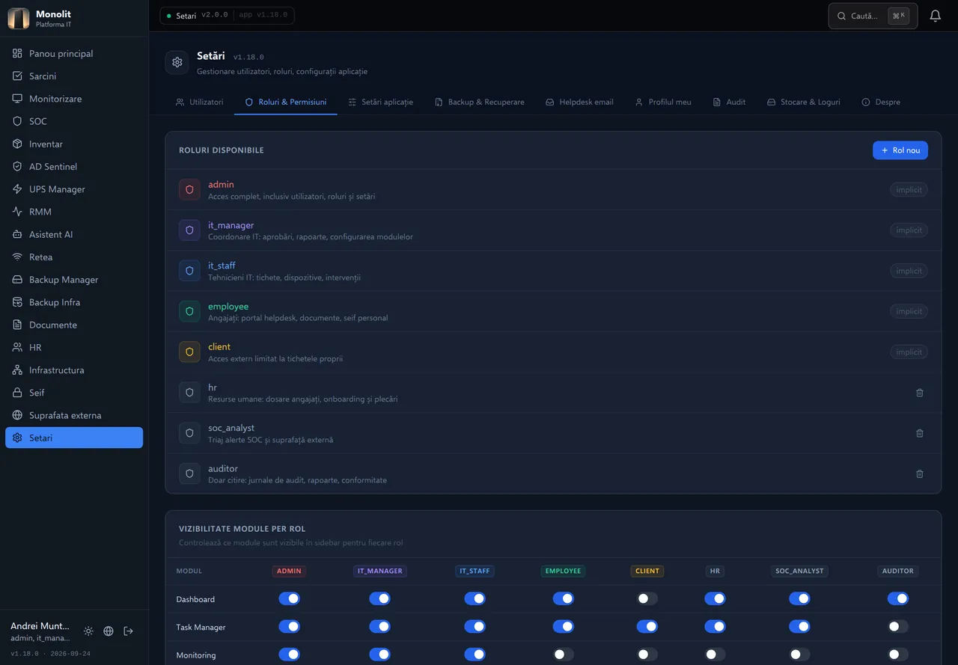958x665 pixels.
Task: Open UPS Manager module
Action: click(x=74, y=189)
